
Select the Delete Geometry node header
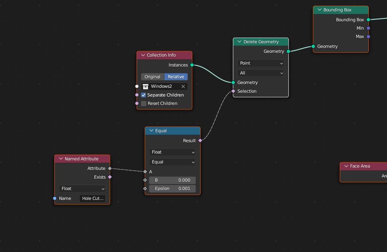(261, 42)
